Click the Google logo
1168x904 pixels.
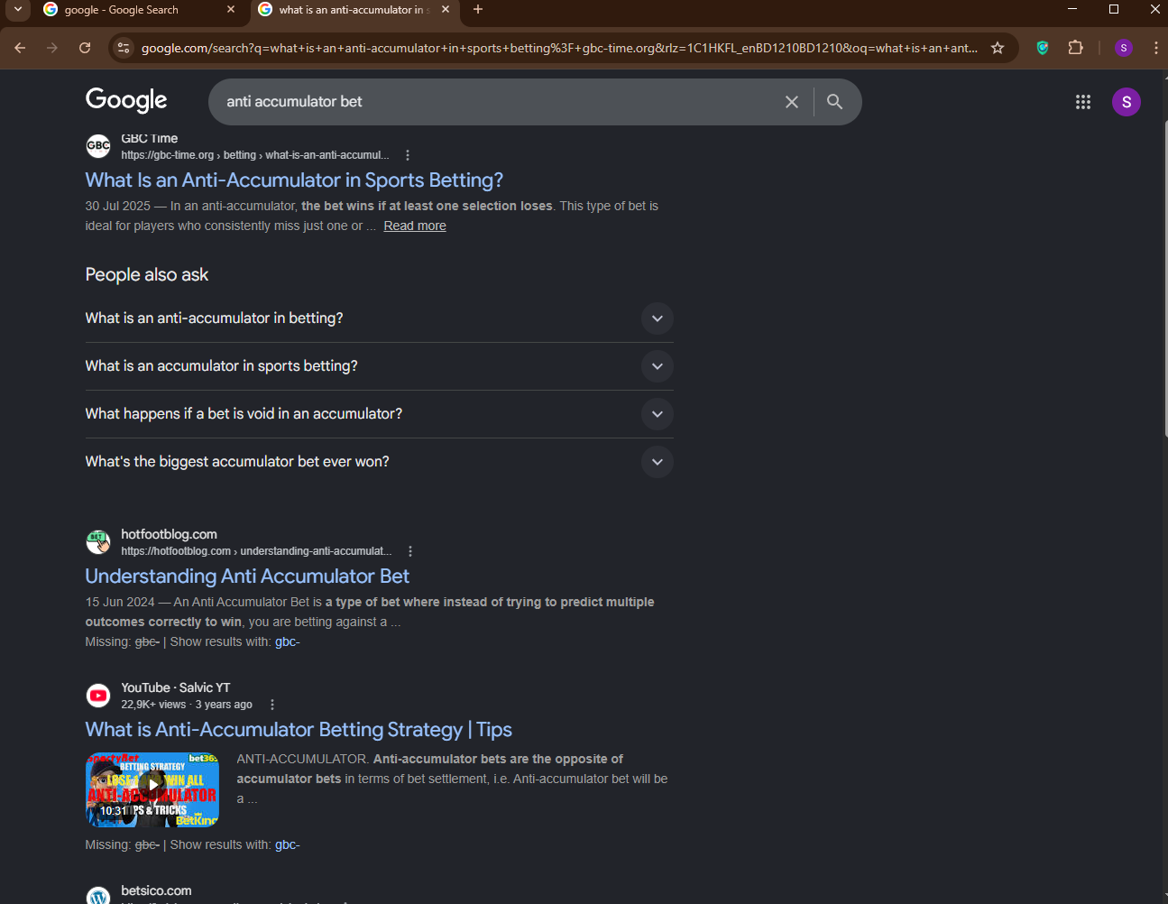(126, 100)
